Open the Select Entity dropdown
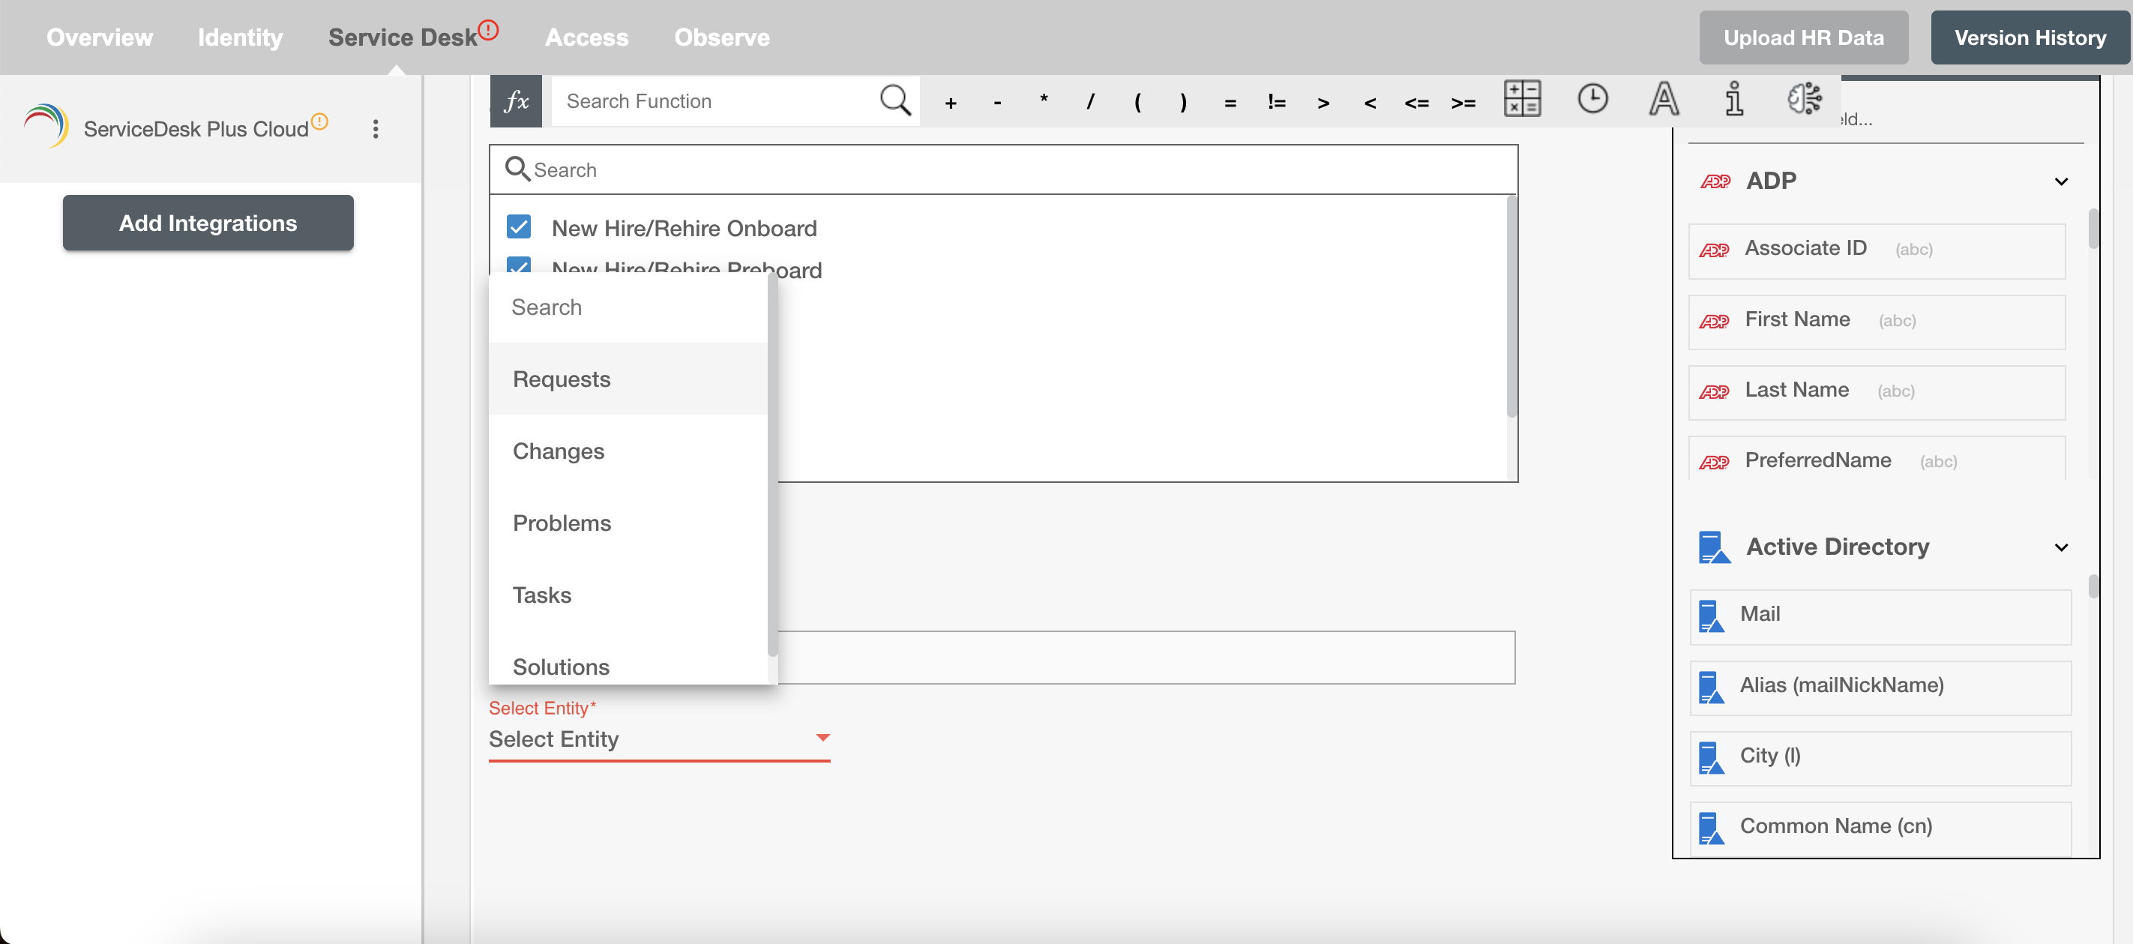The image size is (2133, 944). [658, 737]
